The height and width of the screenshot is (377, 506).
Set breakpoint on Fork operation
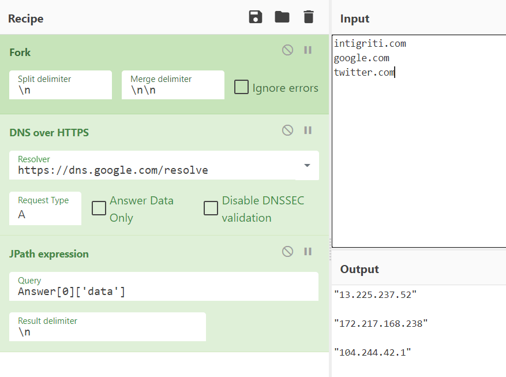point(308,50)
